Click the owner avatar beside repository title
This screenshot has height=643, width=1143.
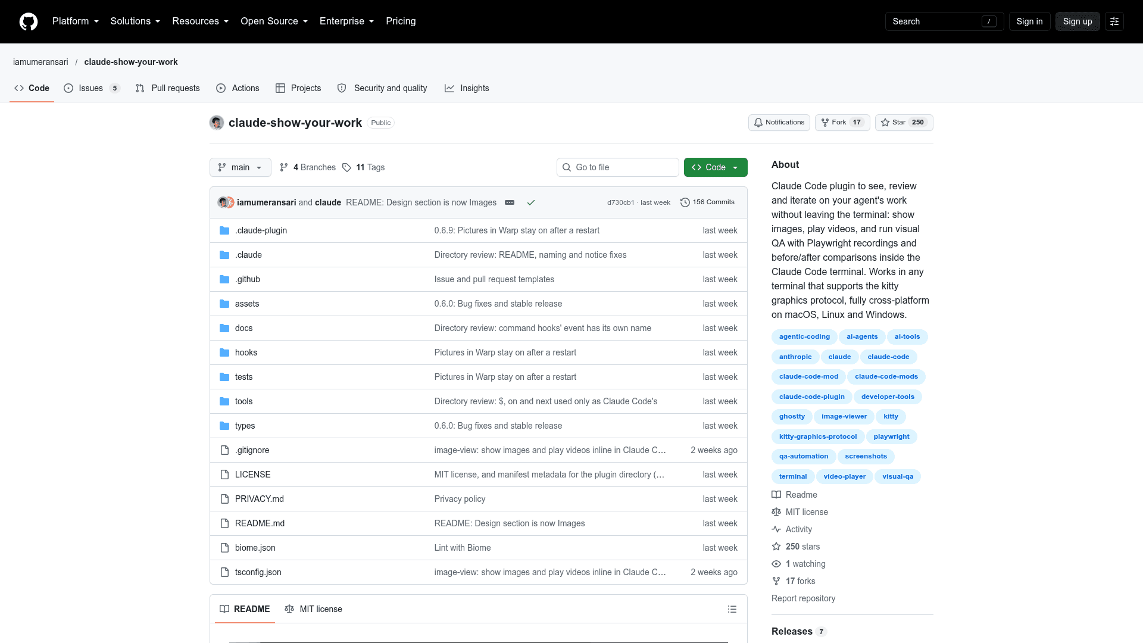coord(217,123)
